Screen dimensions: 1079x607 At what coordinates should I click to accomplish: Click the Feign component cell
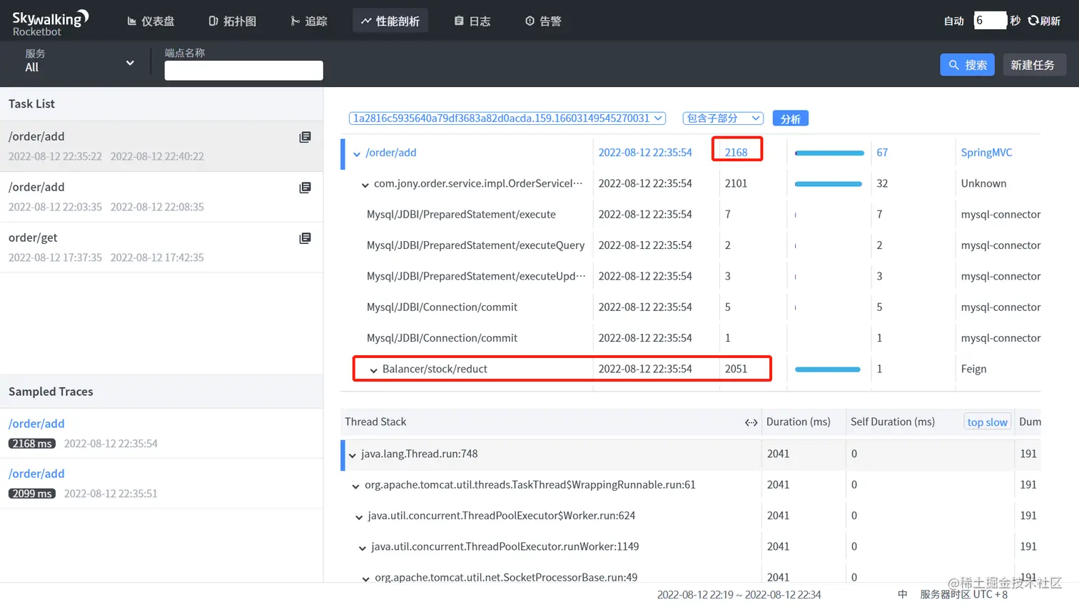973,369
